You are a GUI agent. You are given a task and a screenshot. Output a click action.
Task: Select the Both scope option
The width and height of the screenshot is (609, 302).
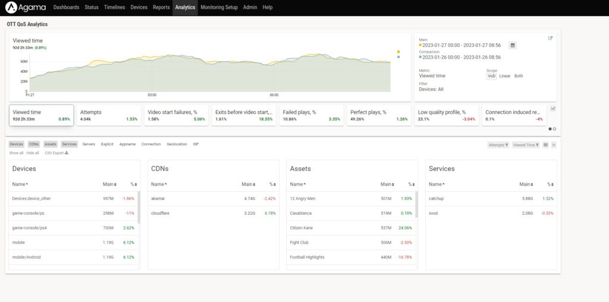coord(519,76)
